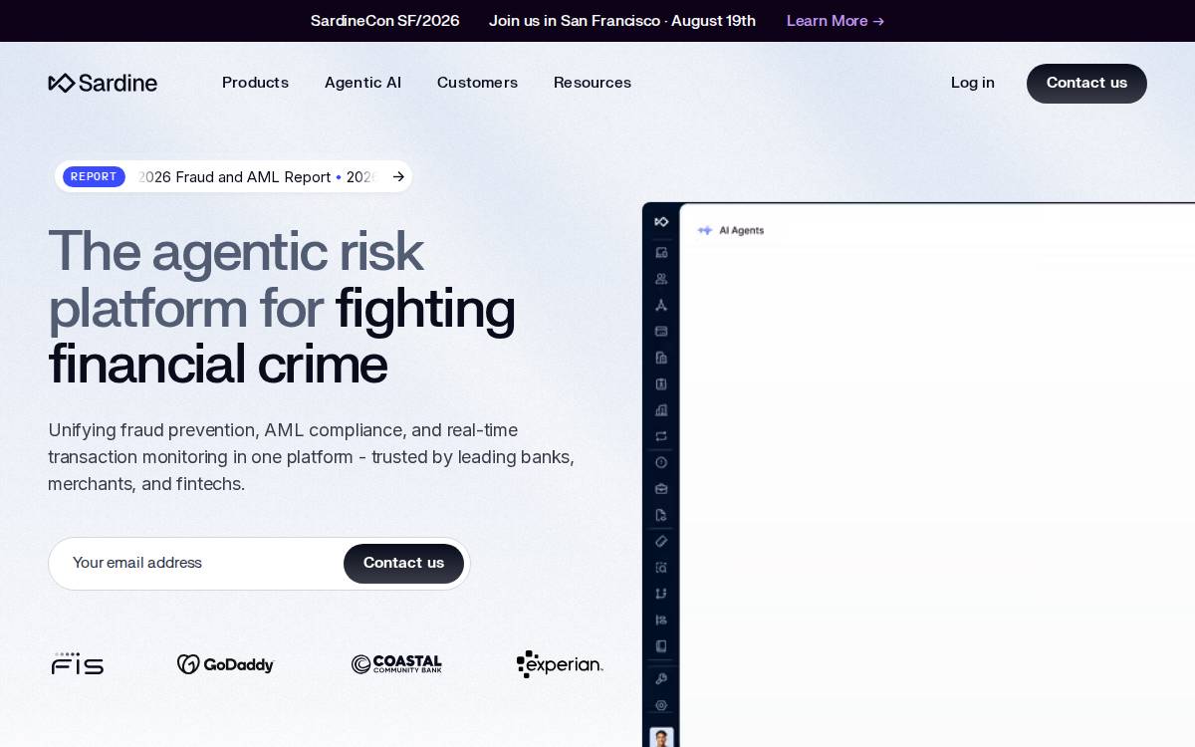1195x747 pixels.
Task: Open the Products menu
Action: tap(255, 83)
